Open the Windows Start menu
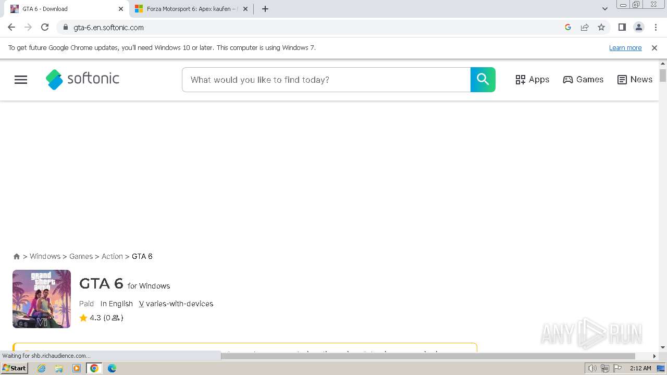Viewport: 667px width, 375px height. tap(14, 368)
